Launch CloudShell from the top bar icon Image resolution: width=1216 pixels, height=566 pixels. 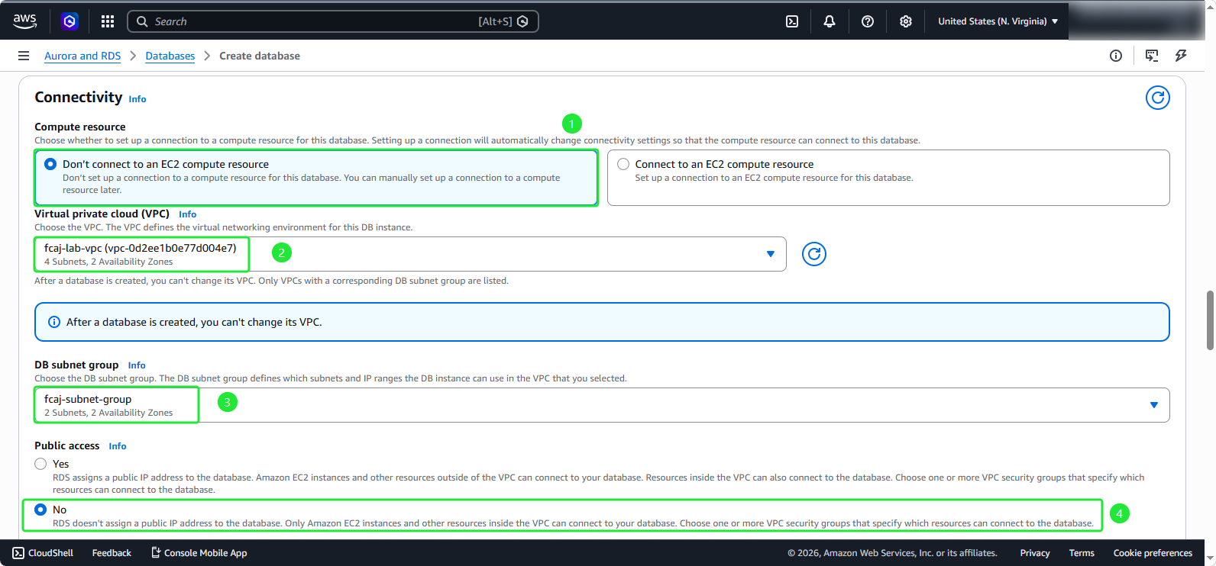[792, 21]
